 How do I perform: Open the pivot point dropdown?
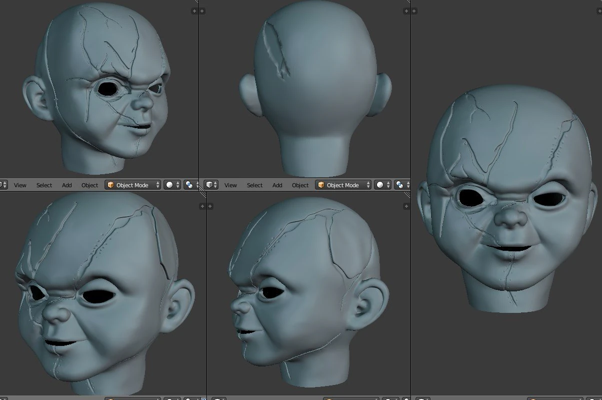click(197, 185)
